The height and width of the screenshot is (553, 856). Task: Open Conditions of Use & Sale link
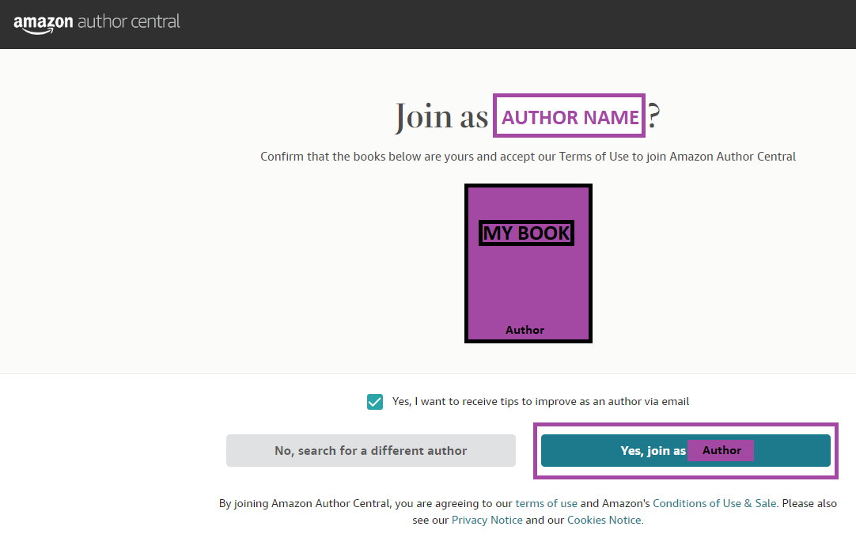pyautogui.click(x=714, y=503)
